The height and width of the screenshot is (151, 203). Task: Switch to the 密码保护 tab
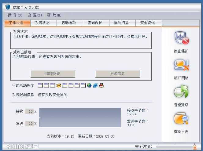point(96,23)
